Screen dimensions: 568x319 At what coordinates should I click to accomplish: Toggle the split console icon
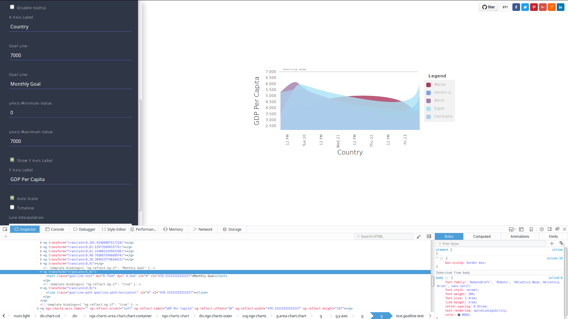tap(521, 229)
